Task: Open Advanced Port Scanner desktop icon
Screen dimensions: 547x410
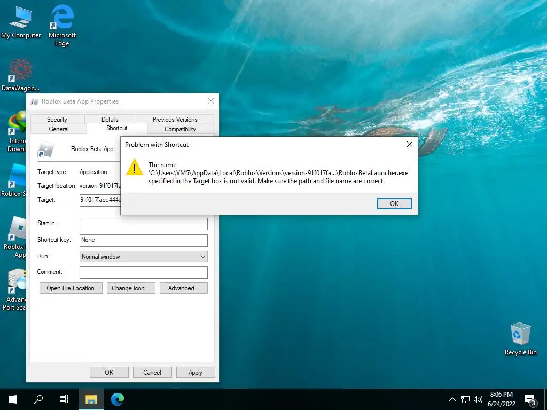Action: click(x=14, y=290)
